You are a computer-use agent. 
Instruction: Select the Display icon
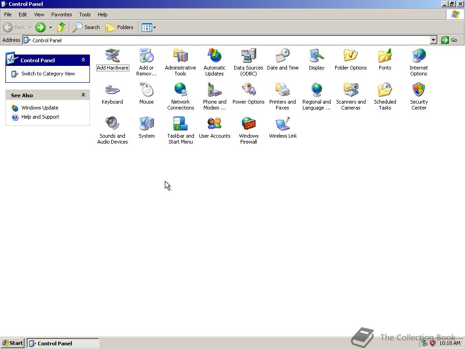[x=317, y=60]
